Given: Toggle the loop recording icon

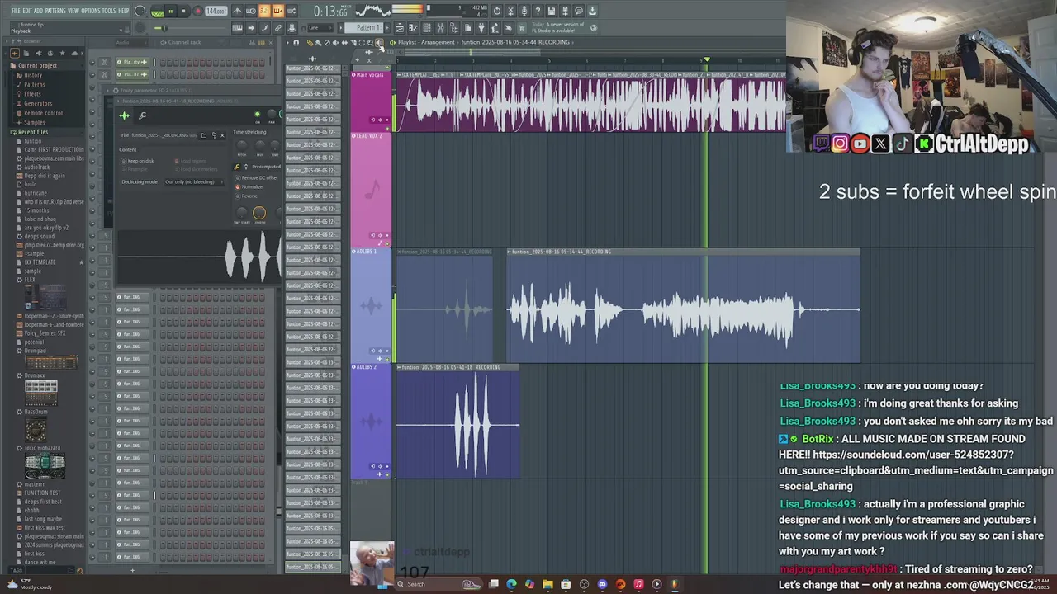Looking at the screenshot, I should pos(292,12).
